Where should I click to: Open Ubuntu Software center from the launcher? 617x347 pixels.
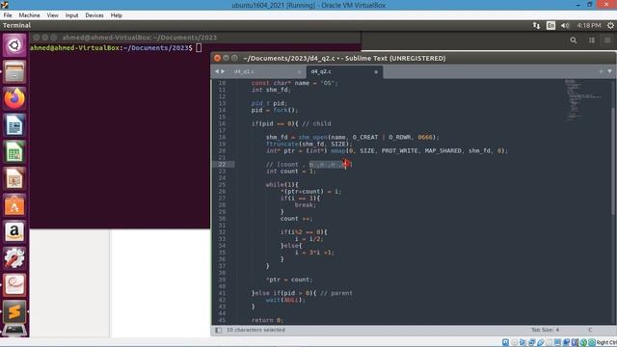14,205
